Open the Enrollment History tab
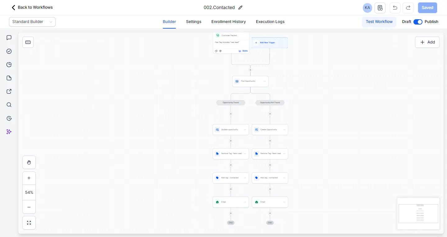The width and height of the screenshot is (447, 237). click(228, 22)
